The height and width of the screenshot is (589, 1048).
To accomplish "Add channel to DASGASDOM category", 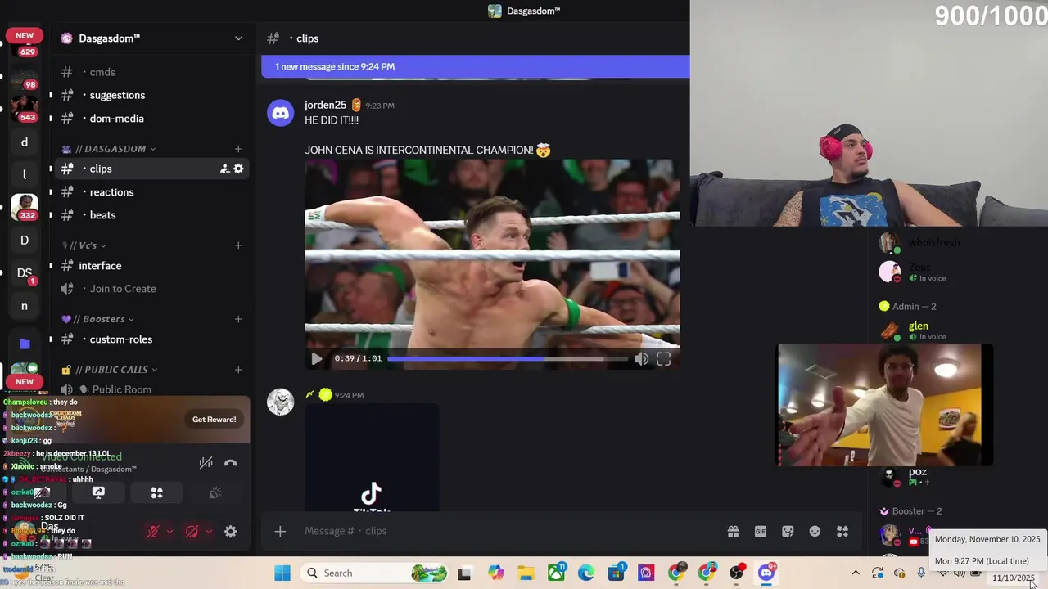I will (x=238, y=149).
